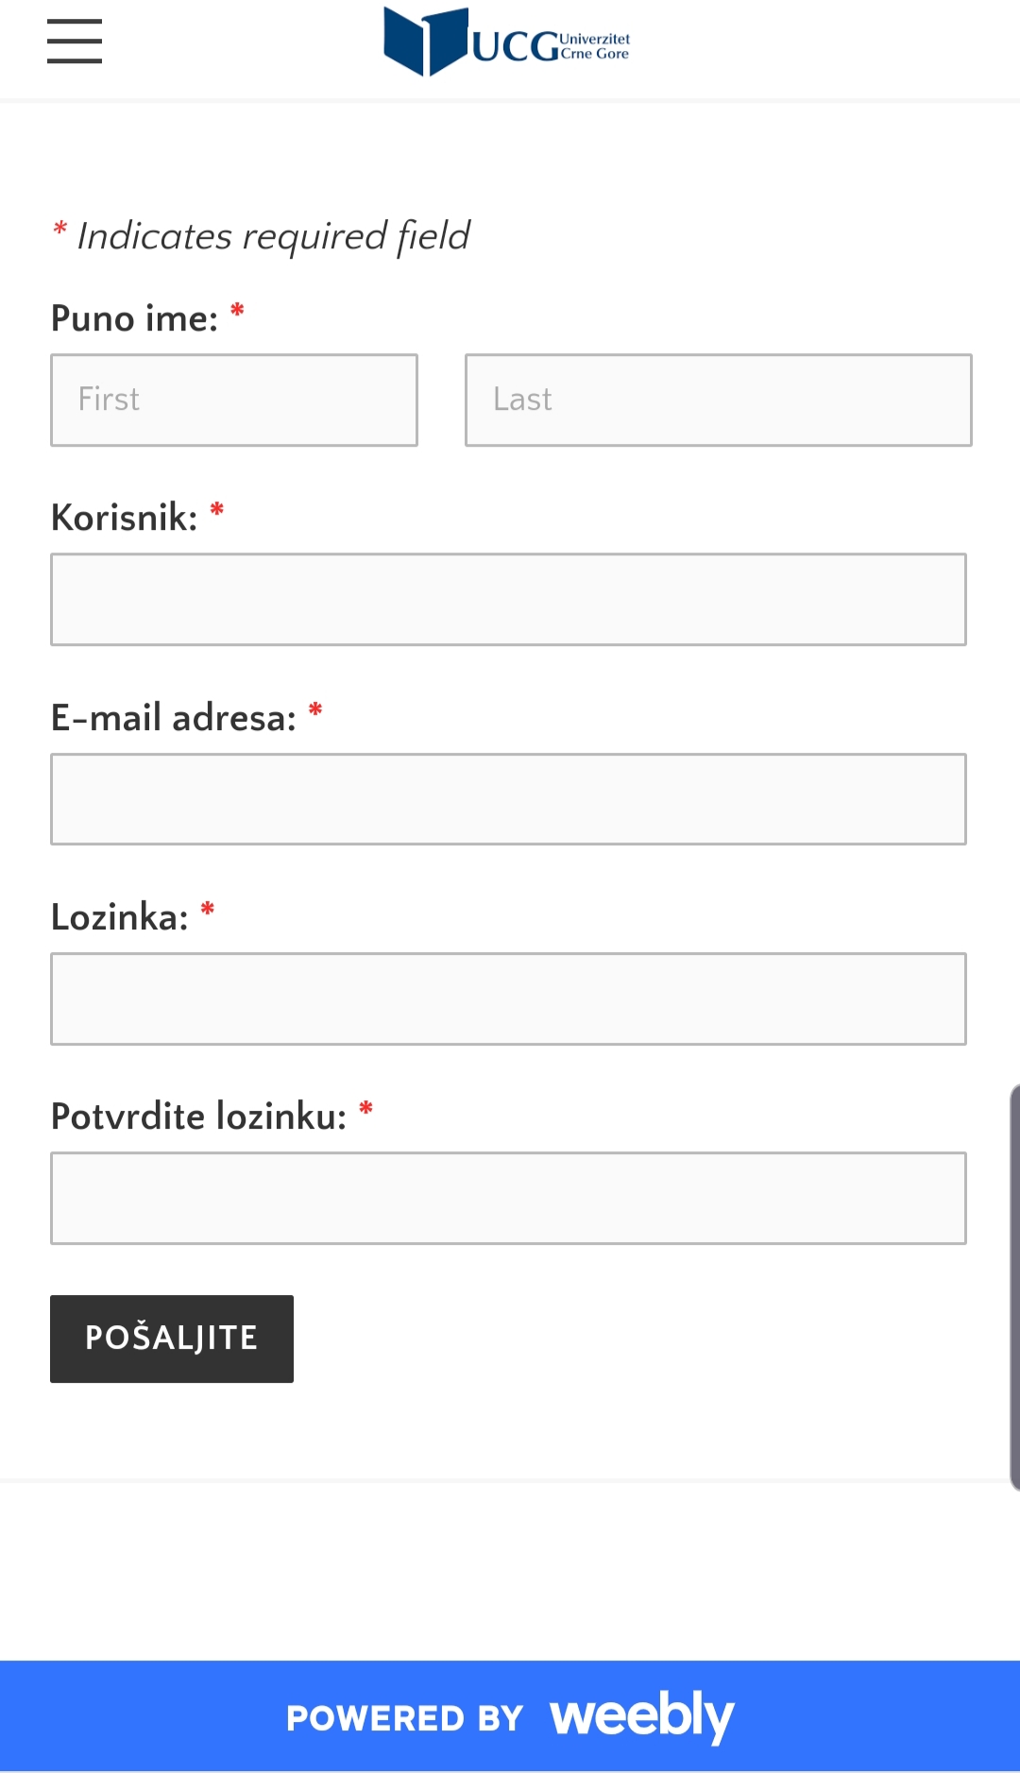The width and height of the screenshot is (1020, 1773).
Task: Click into the Korisnik text box
Action: (508, 600)
